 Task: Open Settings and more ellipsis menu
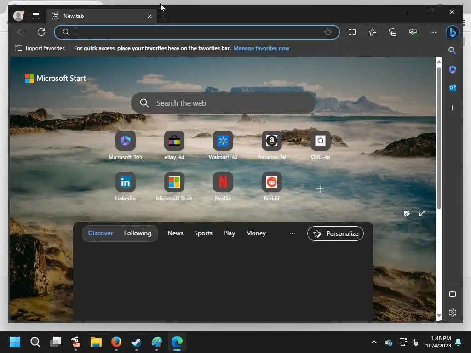433,32
